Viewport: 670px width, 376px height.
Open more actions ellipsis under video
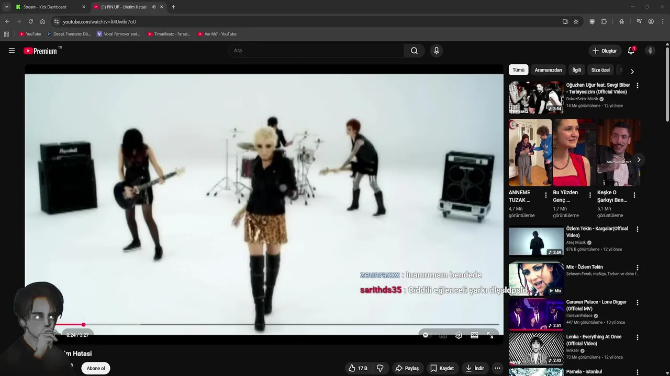pos(498,368)
